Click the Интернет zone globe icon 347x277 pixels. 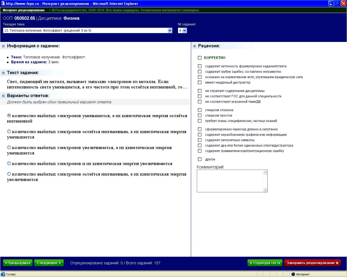293,274
